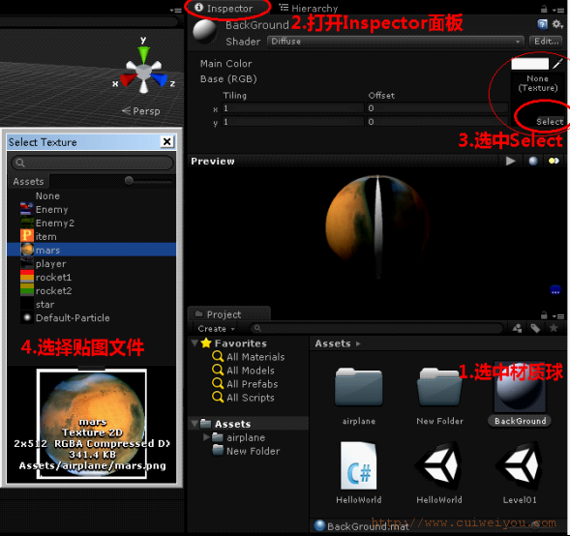Open the Shader Diffuse dropdown

click(396, 42)
